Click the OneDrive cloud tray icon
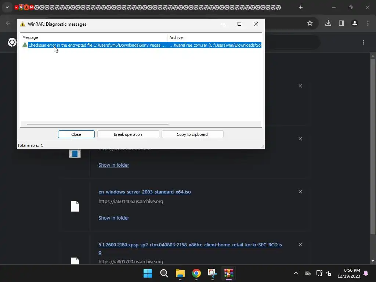This screenshot has height=282, width=376. pos(308,273)
